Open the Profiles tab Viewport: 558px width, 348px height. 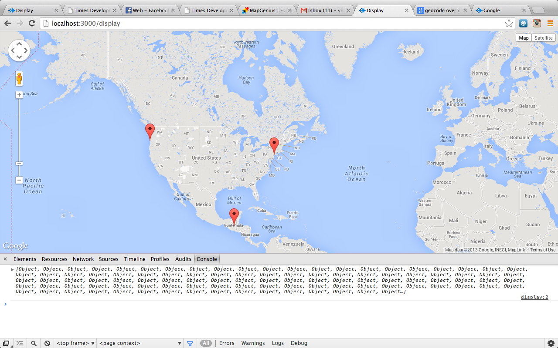pos(160,259)
